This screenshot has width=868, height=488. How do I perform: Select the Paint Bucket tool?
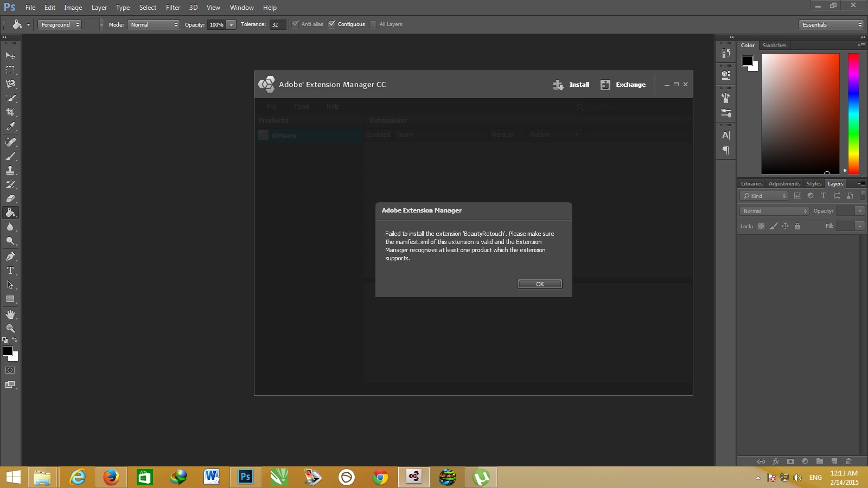click(10, 213)
